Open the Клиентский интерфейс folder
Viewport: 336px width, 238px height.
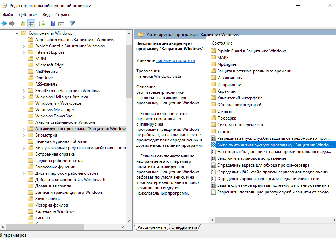tap(237, 98)
